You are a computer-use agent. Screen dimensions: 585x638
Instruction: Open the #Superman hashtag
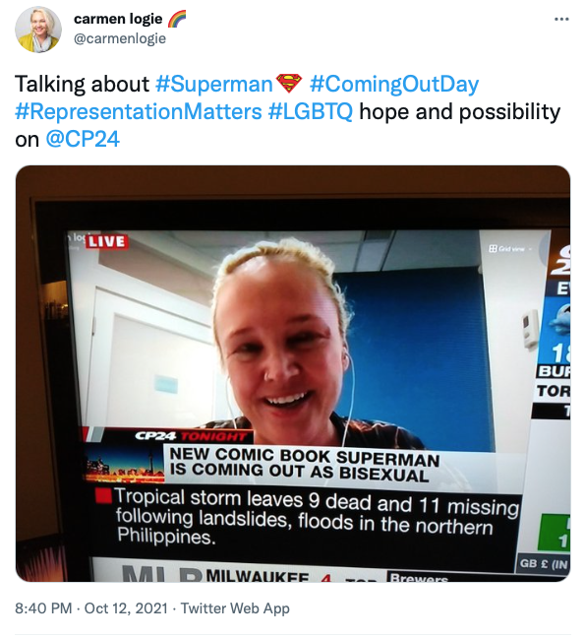pos(214,85)
